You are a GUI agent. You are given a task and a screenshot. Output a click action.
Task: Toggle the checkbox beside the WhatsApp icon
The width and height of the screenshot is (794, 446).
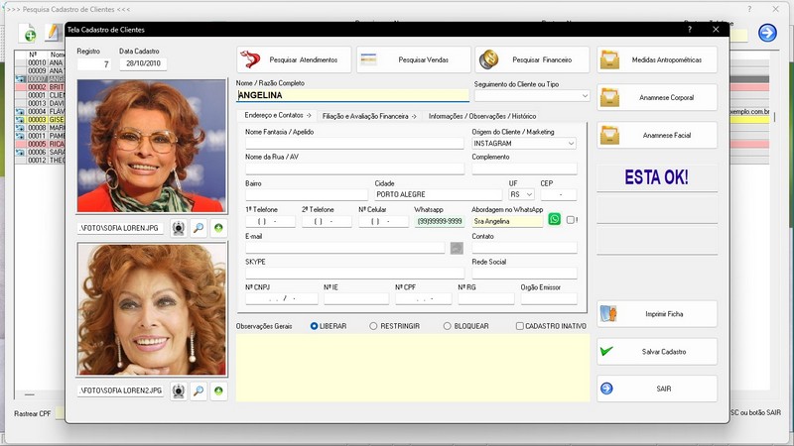point(571,220)
